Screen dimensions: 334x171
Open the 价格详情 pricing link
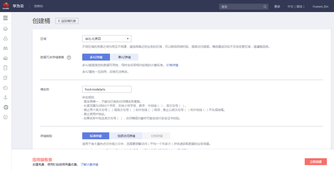coord(172,65)
